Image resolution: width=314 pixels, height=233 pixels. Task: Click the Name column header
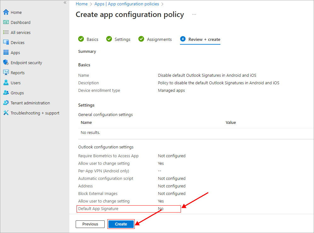tap(86, 122)
